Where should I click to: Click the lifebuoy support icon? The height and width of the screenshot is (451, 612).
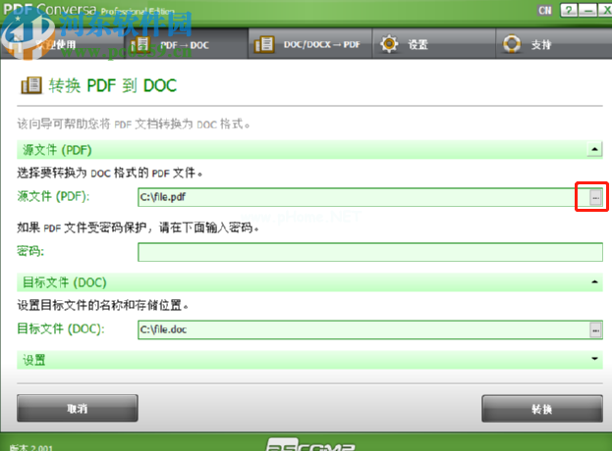point(512,43)
